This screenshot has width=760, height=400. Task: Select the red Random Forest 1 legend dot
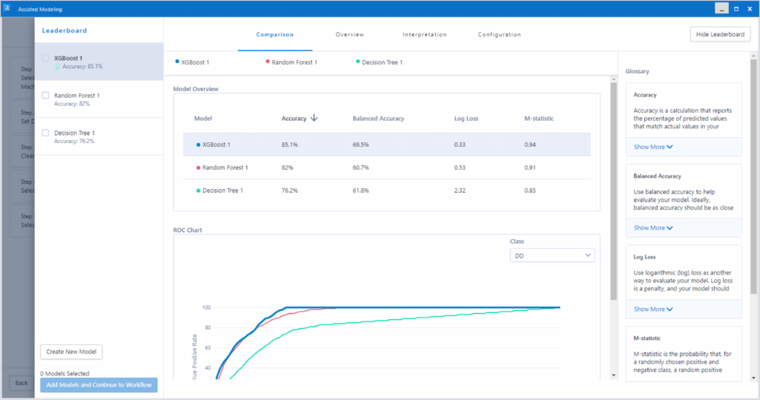(x=267, y=62)
